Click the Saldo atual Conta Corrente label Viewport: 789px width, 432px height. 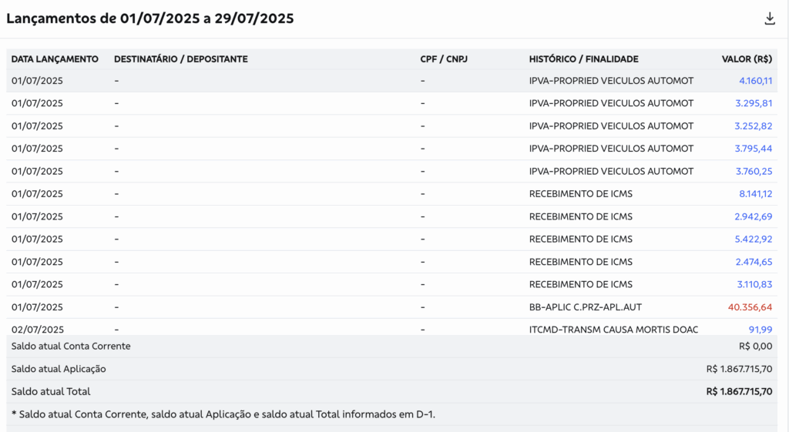click(x=71, y=347)
